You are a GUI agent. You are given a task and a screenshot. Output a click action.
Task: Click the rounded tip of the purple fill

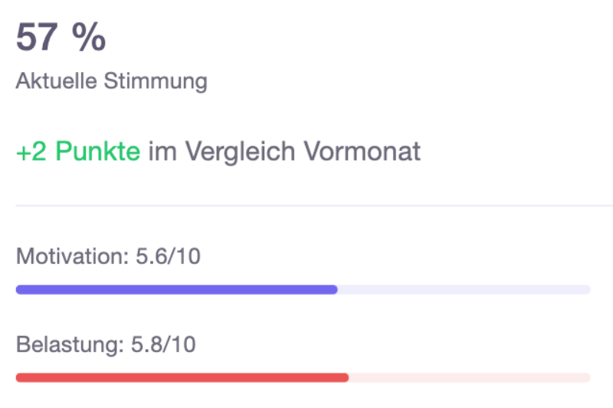click(x=334, y=289)
